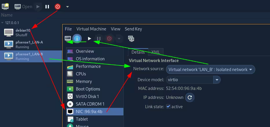Click the Open button in the manager toolbar
The width and height of the screenshot is (270, 127).
click(23, 7)
